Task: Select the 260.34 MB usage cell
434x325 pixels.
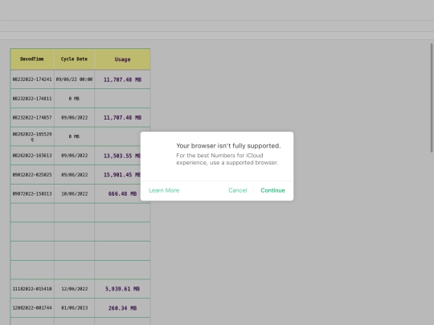Action: [x=122, y=308]
